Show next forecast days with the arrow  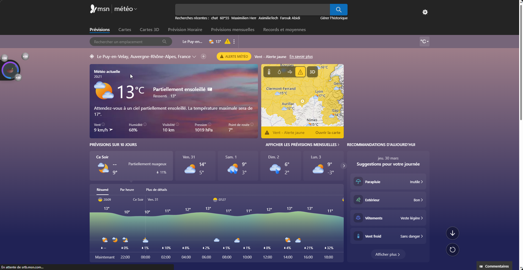click(x=344, y=166)
